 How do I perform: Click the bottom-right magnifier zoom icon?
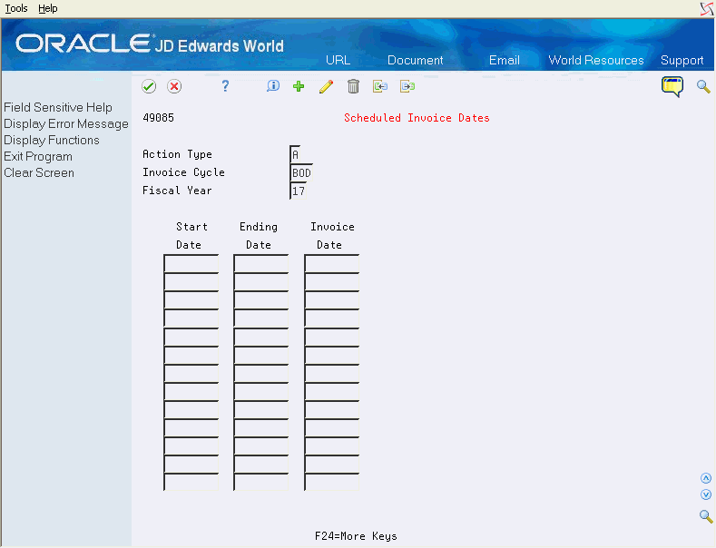coord(706,516)
